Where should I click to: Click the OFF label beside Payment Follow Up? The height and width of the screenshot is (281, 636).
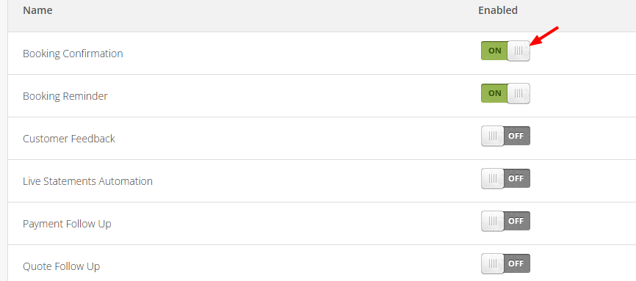516,221
